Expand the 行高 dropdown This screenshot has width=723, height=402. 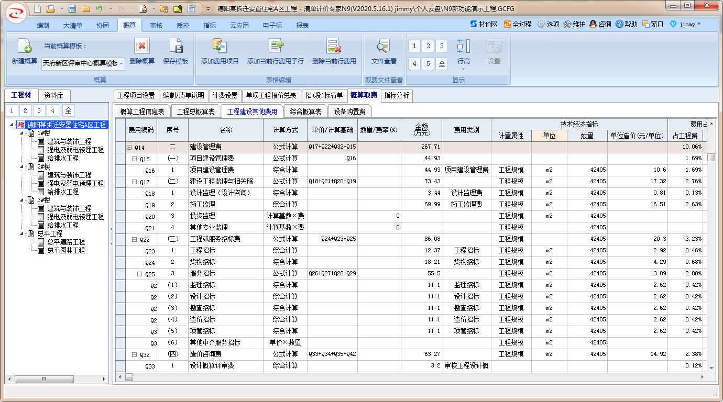pyautogui.click(x=463, y=69)
